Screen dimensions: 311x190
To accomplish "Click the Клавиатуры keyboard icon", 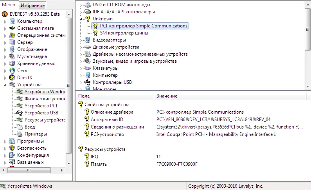I will [88, 68].
